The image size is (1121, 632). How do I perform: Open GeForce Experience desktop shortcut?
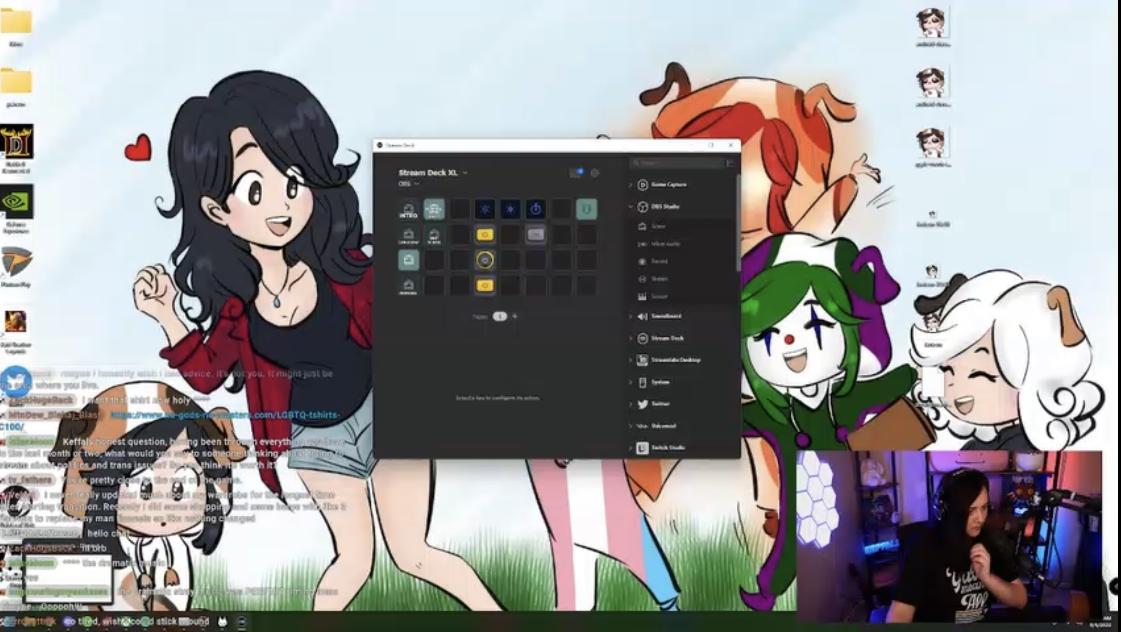pyautogui.click(x=16, y=209)
